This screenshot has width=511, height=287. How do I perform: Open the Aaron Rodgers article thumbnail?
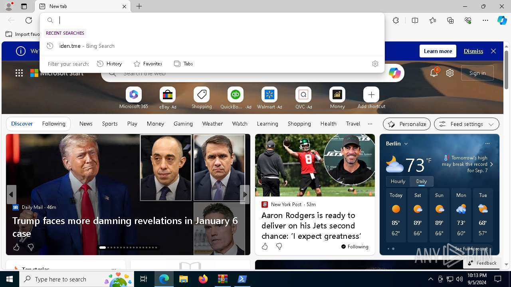[x=315, y=165]
